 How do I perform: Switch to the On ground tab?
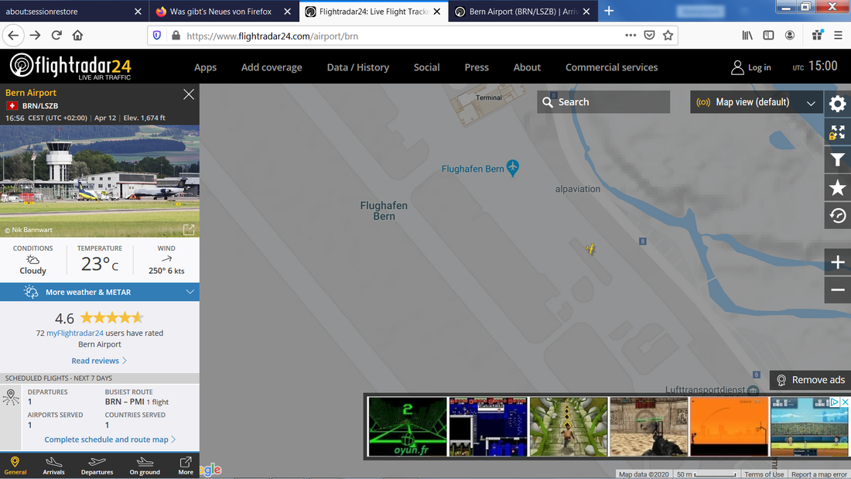145,465
